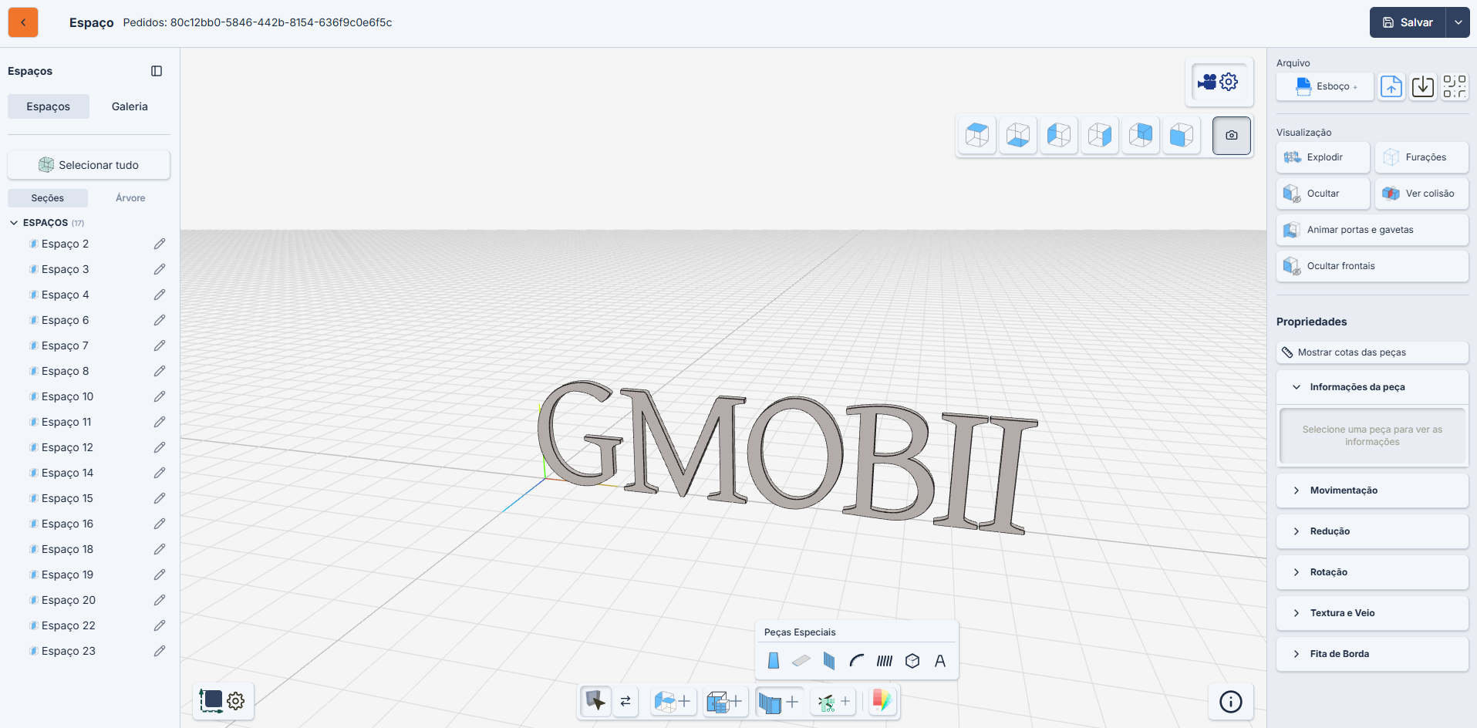Select the trapezoid piece icon in Peças Especiais
Image resolution: width=1477 pixels, height=728 pixels.
[x=774, y=661]
